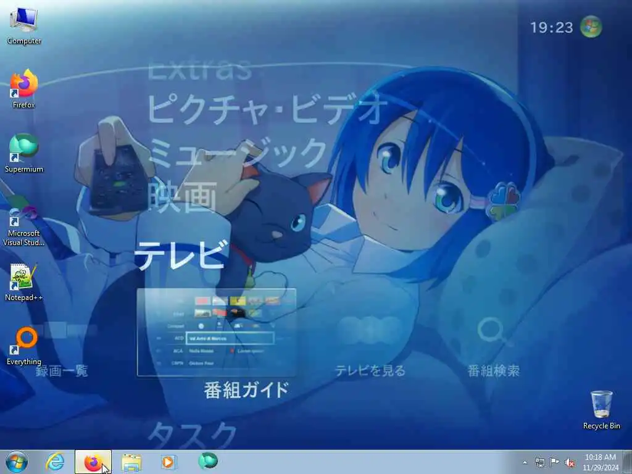Image resolution: width=632 pixels, height=474 pixels.
Task: Click the muted volume tray icon
Action: [570, 462]
